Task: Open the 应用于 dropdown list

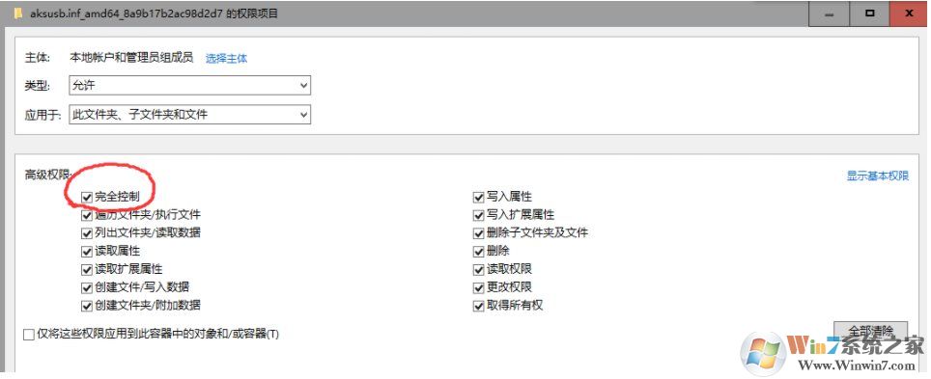Action: click(190, 115)
